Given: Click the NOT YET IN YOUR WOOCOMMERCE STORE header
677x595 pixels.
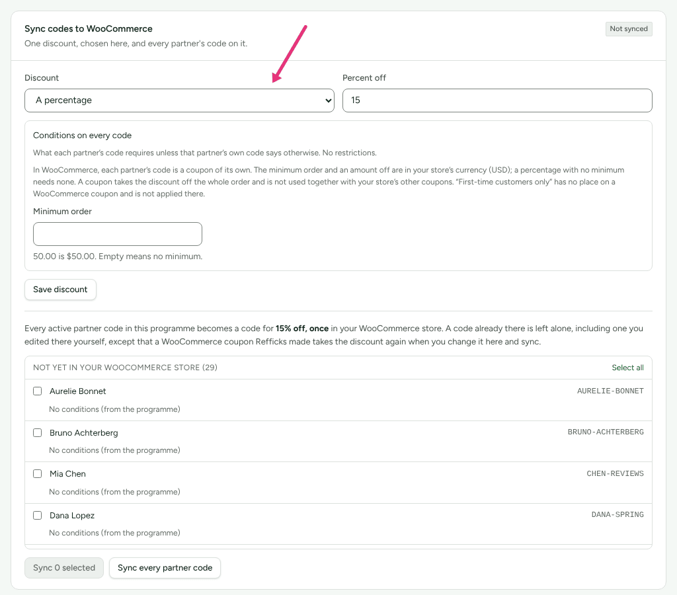Looking at the screenshot, I should [125, 368].
